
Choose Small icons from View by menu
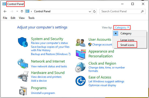pos(127,45)
